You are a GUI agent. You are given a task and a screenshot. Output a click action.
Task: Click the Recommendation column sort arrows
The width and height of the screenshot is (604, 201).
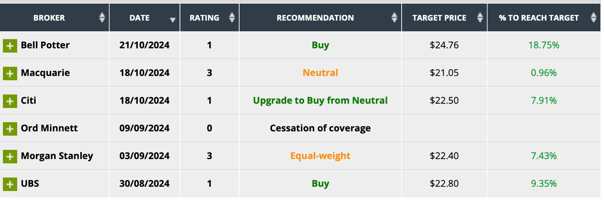[x=394, y=18]
